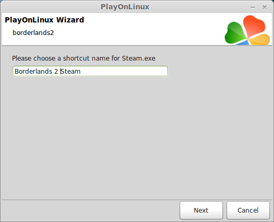
Task: Click the PlayOnLinux Wizard heading
Action: tap(44, 20)
